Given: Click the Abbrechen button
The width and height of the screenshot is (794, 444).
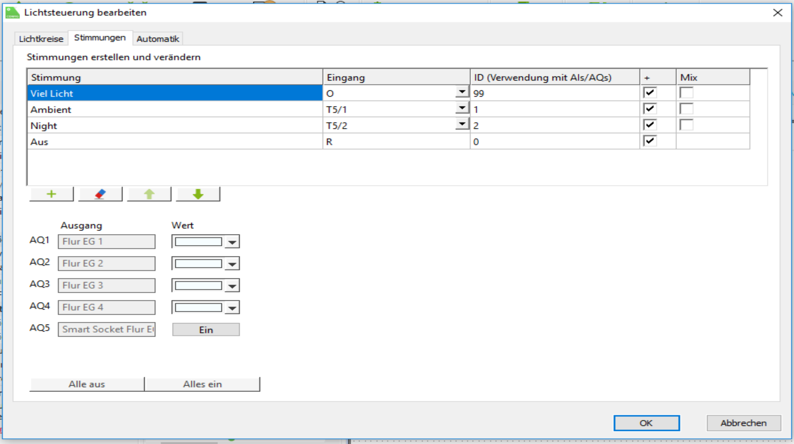Looking at the screenshot, I should (x=744, y=423).
